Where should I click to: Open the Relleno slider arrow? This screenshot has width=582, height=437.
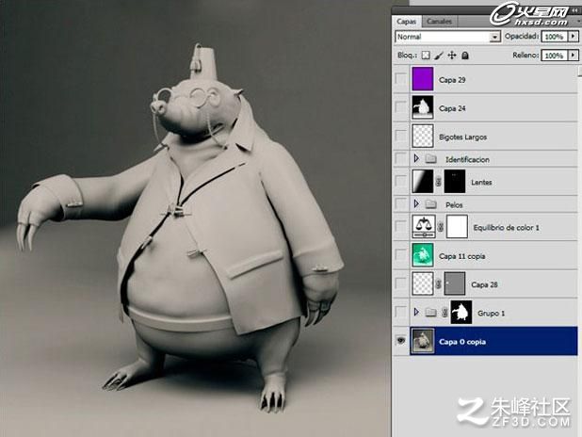(574, 56)
